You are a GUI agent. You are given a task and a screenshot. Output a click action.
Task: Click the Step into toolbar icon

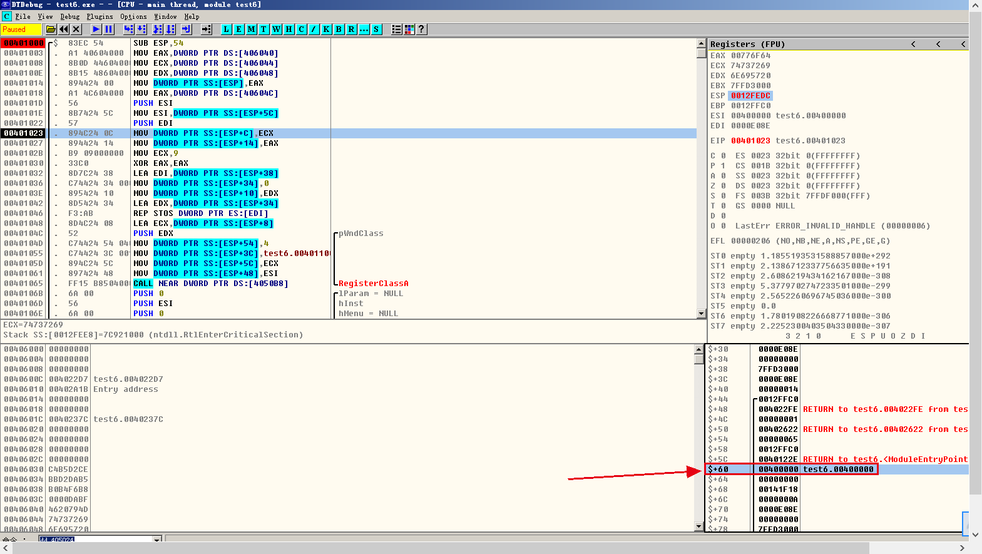(x=128, y=29)
